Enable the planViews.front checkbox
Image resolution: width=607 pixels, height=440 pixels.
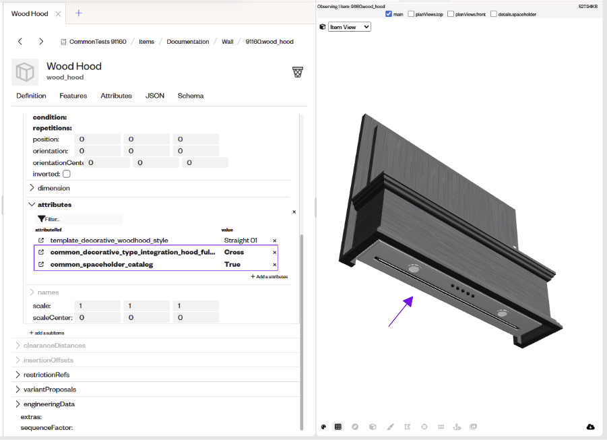coord(451,14)
